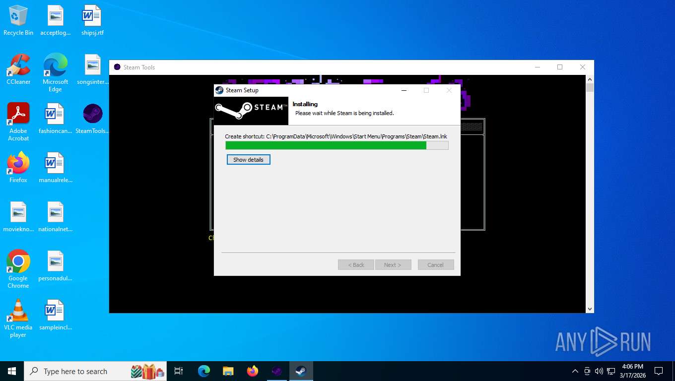Click the Steam Tools window title icon
675x381 pixels.
(117, 67)
